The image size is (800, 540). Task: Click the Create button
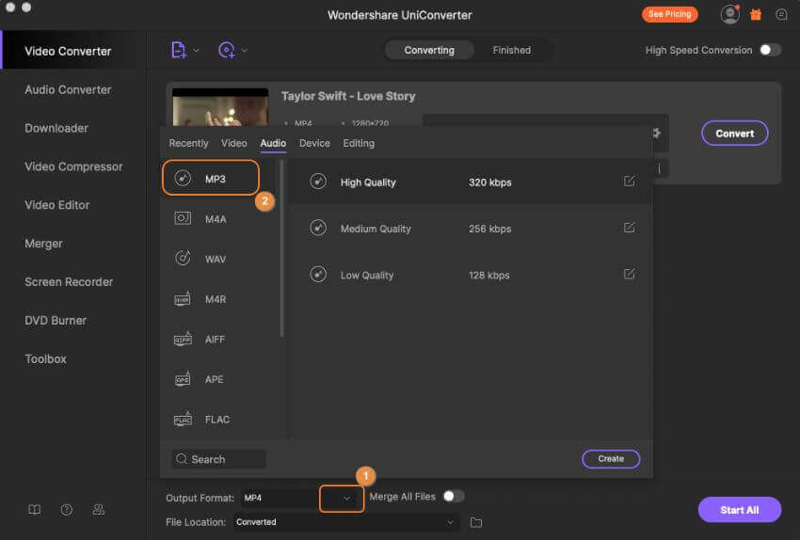coord(611,459)
